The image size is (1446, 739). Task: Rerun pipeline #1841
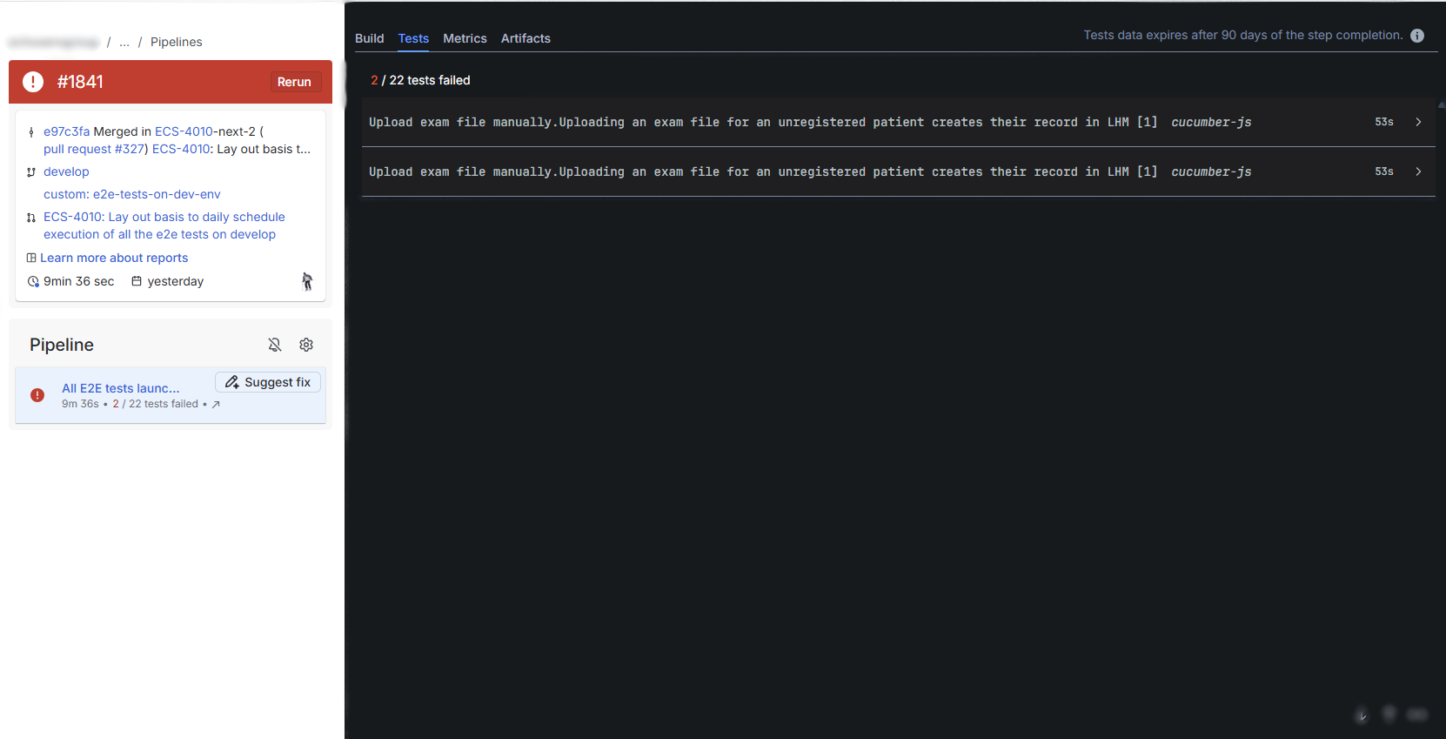coord(294,82)
